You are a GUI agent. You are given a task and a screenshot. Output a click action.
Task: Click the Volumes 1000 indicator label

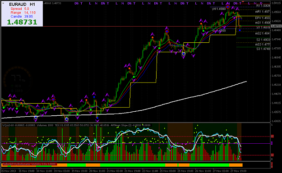(x=45, y=125)
